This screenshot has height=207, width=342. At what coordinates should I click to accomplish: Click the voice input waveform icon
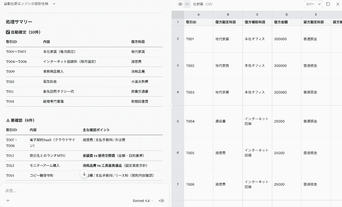pyautogui.click(x=161, y=201)
